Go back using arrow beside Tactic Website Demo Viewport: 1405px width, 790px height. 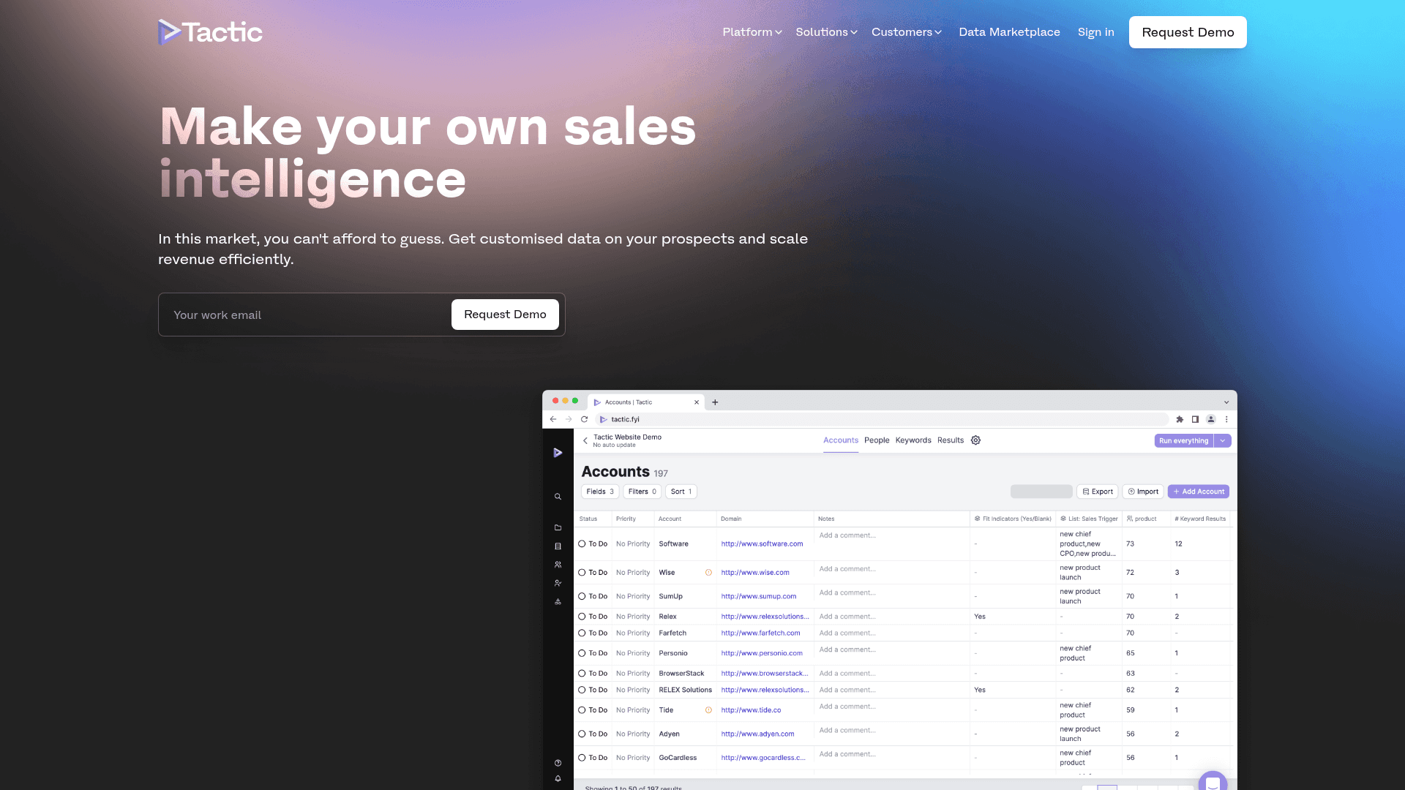point(585,440)
